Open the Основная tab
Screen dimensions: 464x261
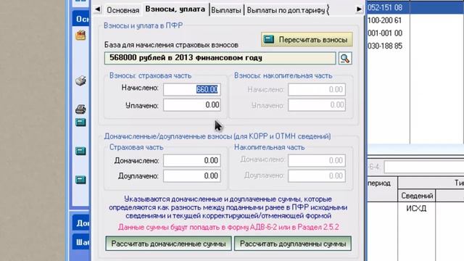coord(123,10)
